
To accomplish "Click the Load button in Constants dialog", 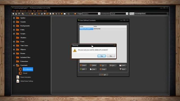I will (123, 65).
